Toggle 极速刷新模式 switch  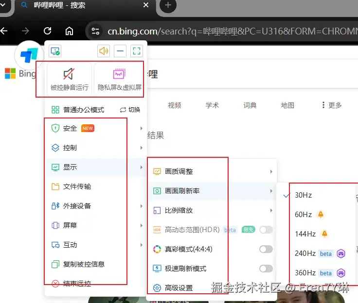coord(266,269)
